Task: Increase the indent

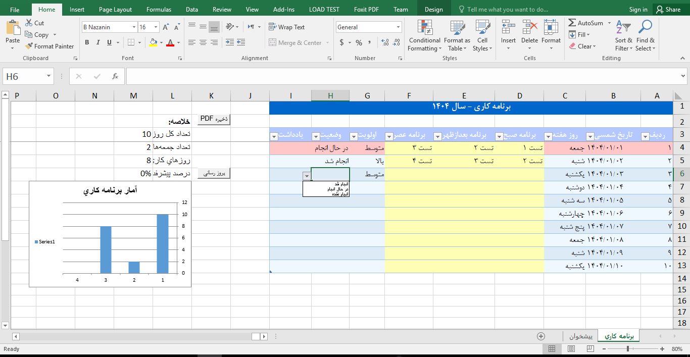Action: click(x=241, y=42)
